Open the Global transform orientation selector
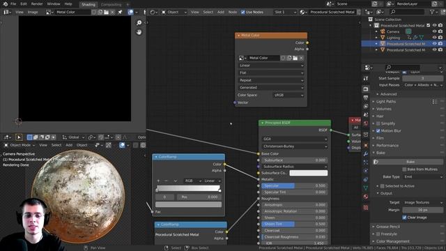 click(x=73, y=137)
